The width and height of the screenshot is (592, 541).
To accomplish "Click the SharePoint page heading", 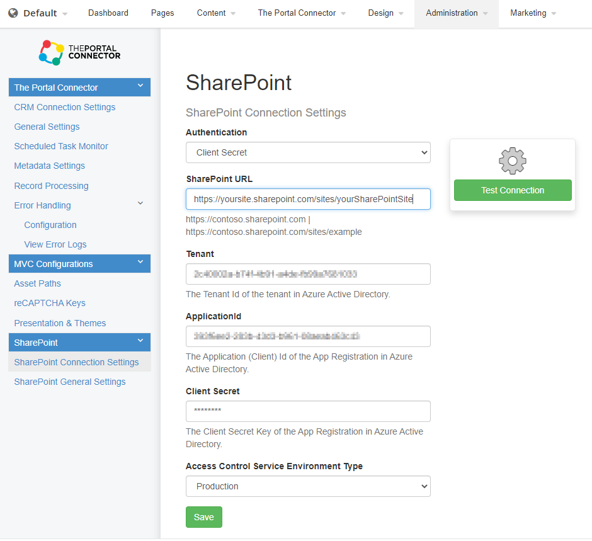I will click(239, 83).
